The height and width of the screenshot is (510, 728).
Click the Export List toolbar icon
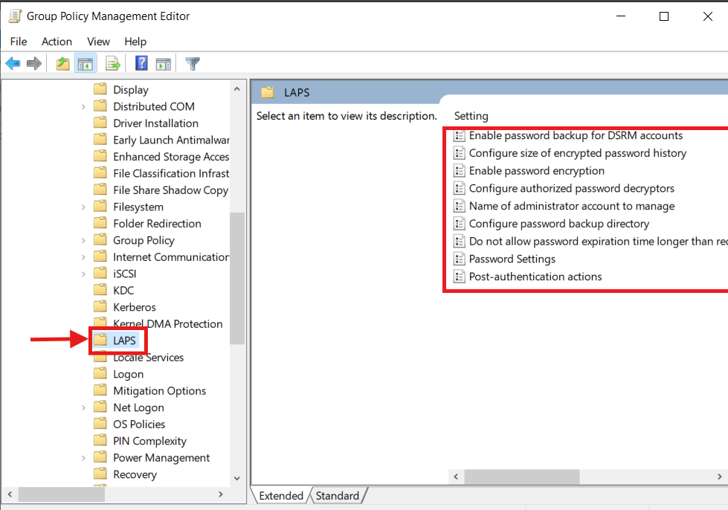point(113,64)
